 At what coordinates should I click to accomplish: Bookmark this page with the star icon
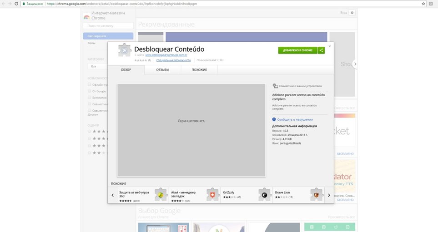423,4
